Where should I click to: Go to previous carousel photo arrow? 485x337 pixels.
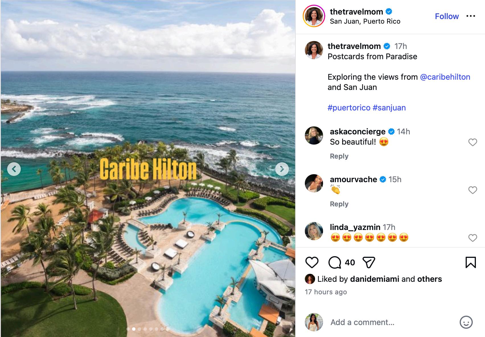coord(14,169)
